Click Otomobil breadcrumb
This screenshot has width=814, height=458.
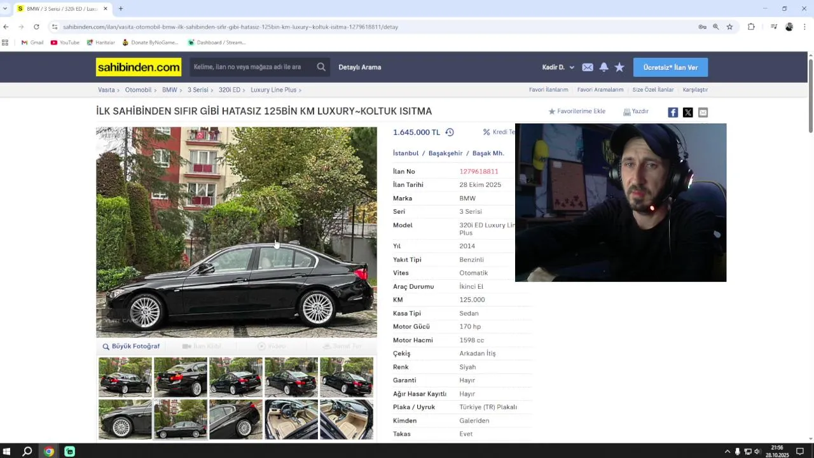coord(138,90)
